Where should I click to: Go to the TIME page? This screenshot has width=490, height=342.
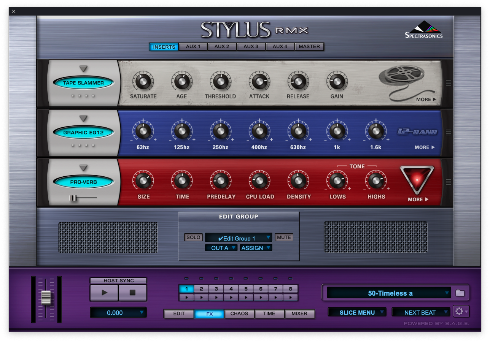(269, 313)
